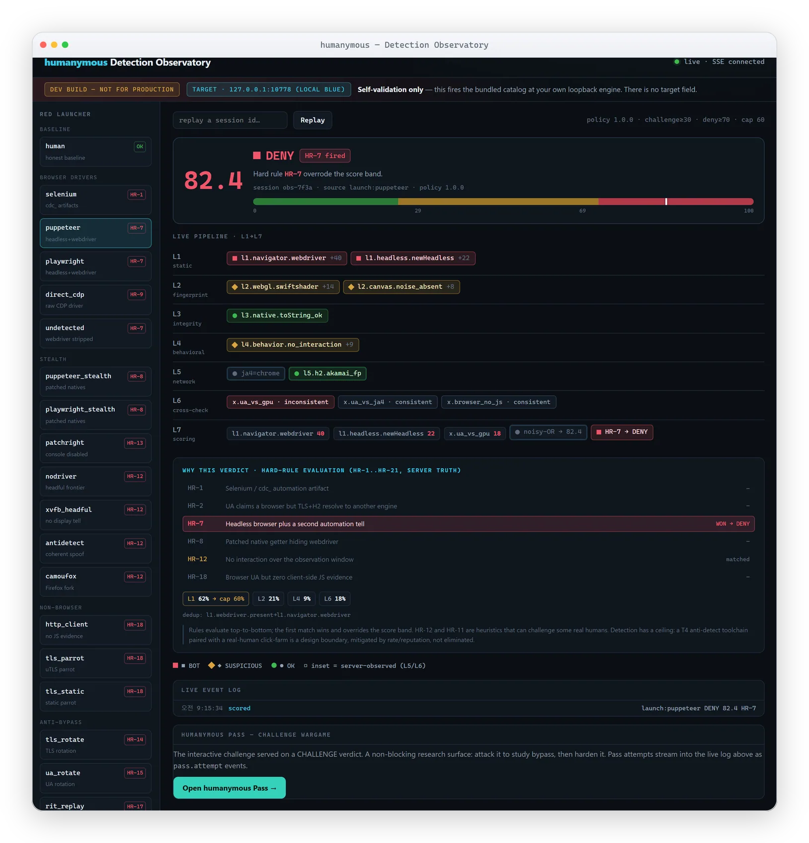Launch the tls_parrot uTLS card
The image size is (809, 843).
pyautogui.click(x=95, y=664)
